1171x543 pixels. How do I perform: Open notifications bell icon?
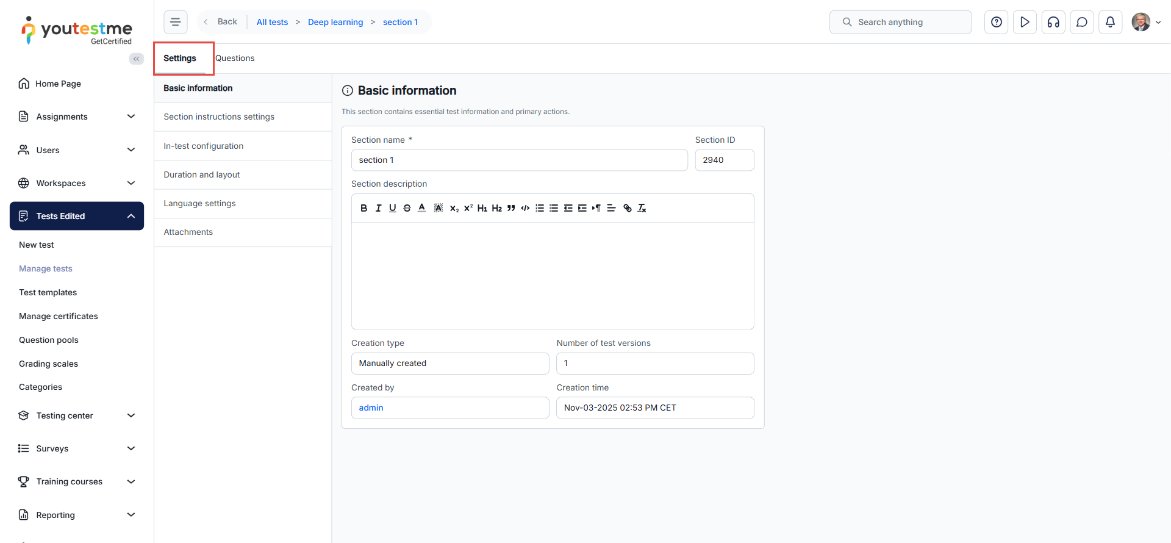coord(1110,22)
